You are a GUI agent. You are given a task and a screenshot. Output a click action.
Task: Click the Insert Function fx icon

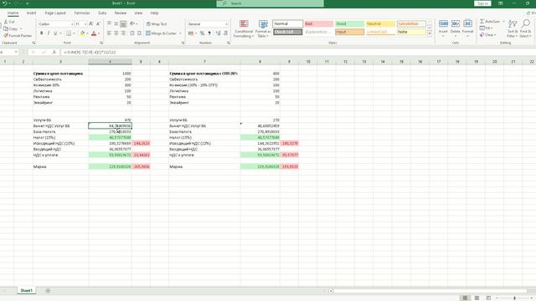(x=54, y=52)
